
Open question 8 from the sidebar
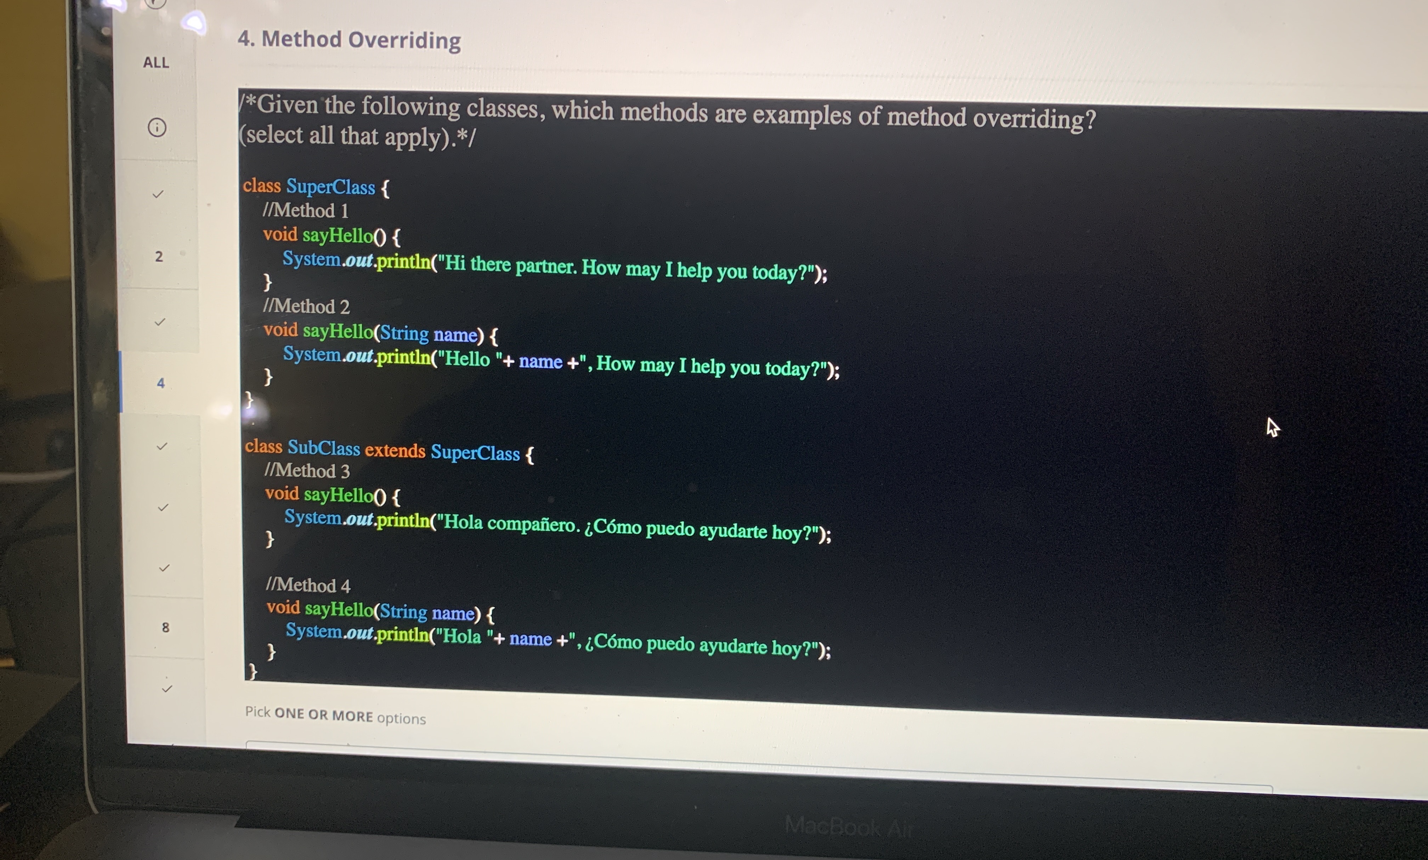[165, 628]
